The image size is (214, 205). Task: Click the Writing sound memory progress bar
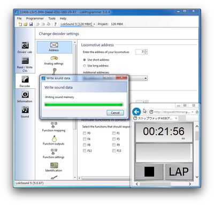(83, 104)
